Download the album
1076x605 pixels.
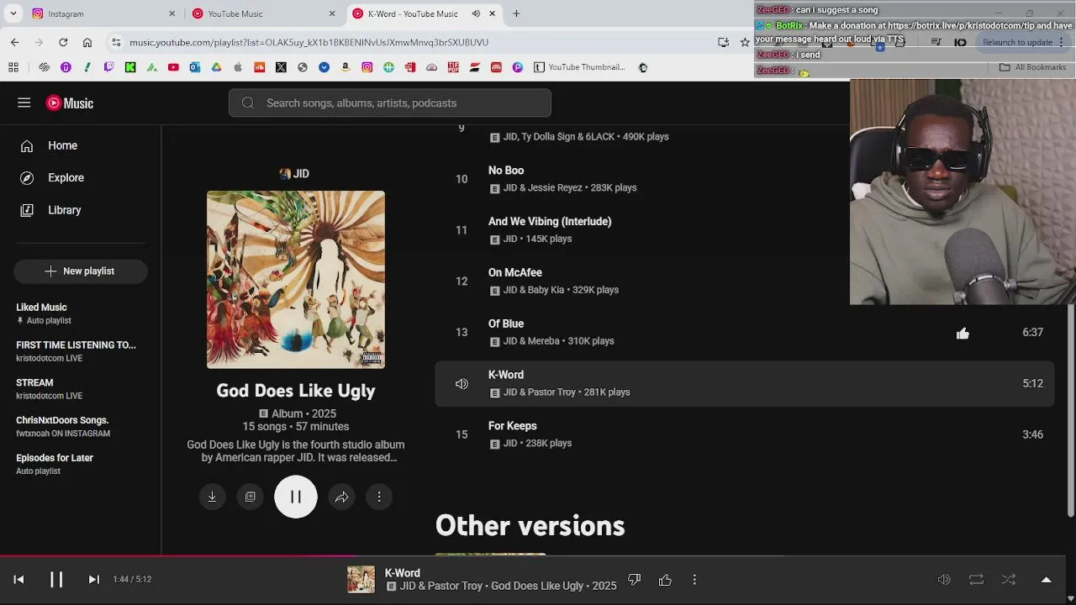(212, 497)
